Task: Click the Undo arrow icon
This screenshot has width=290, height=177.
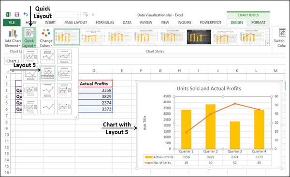Action: click(26, 14)
